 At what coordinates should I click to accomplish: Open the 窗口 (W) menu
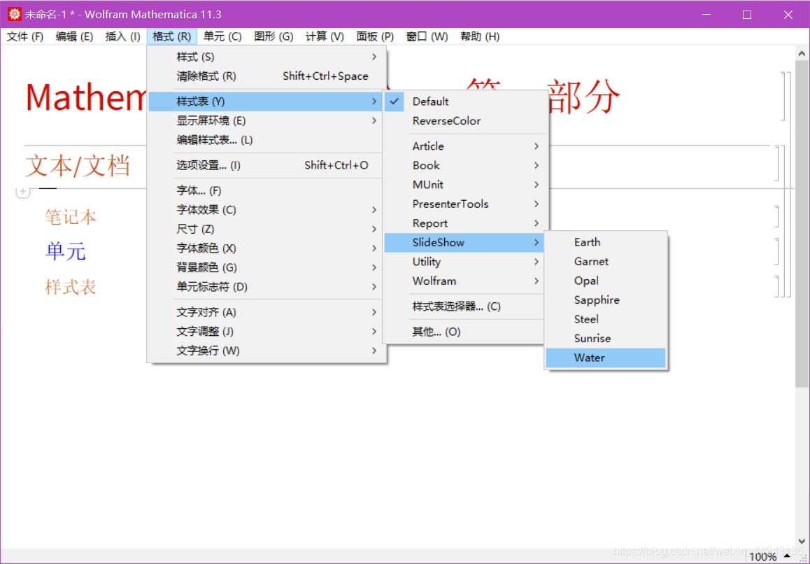point(427,36)
